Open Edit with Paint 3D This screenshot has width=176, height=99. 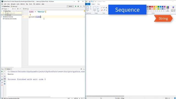pyautogui.click(x=173, y=9)
